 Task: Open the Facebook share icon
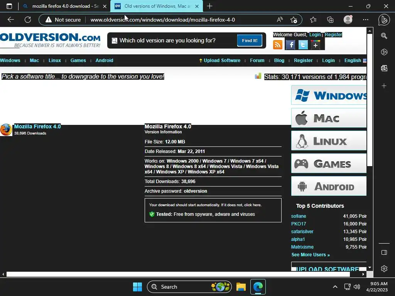[290, 45]
